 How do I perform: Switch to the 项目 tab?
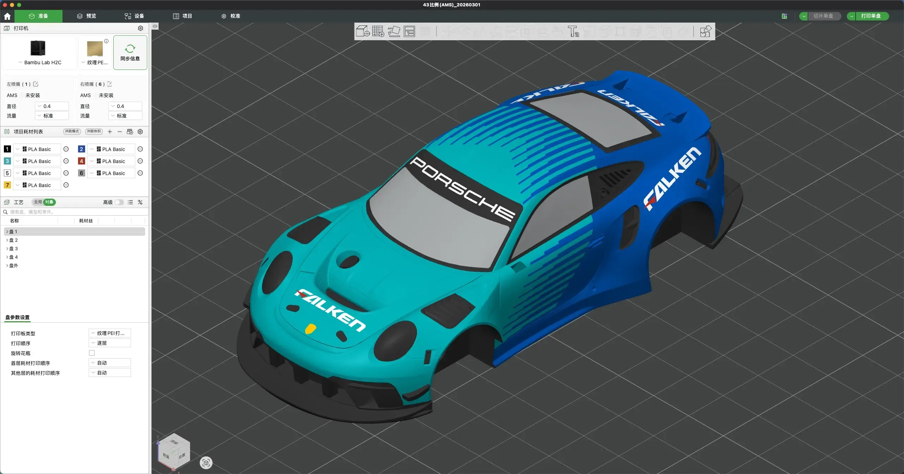coord(183,16)
